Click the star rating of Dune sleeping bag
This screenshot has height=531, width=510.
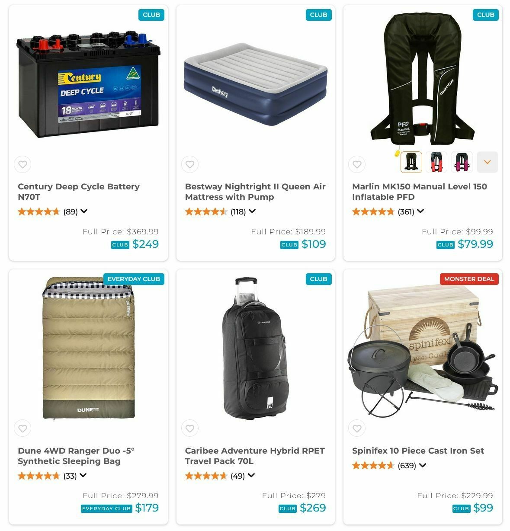[38, 476]
